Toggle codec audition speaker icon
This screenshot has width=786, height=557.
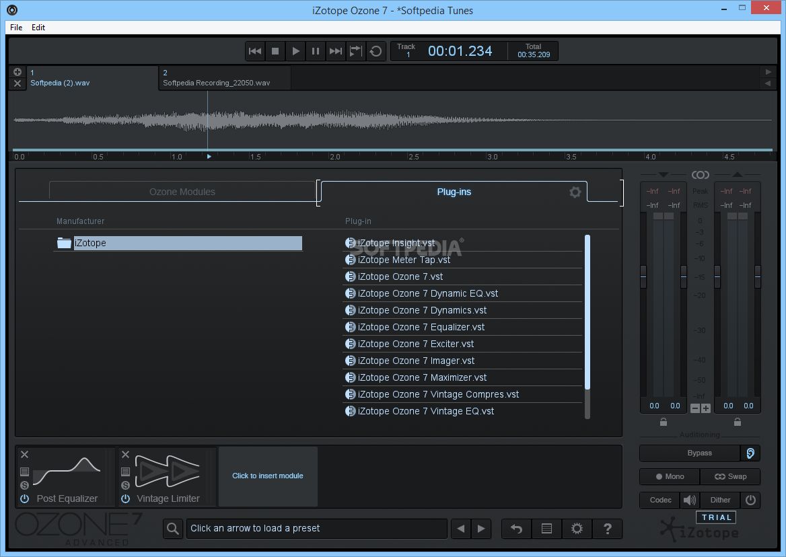coord(690,500)
